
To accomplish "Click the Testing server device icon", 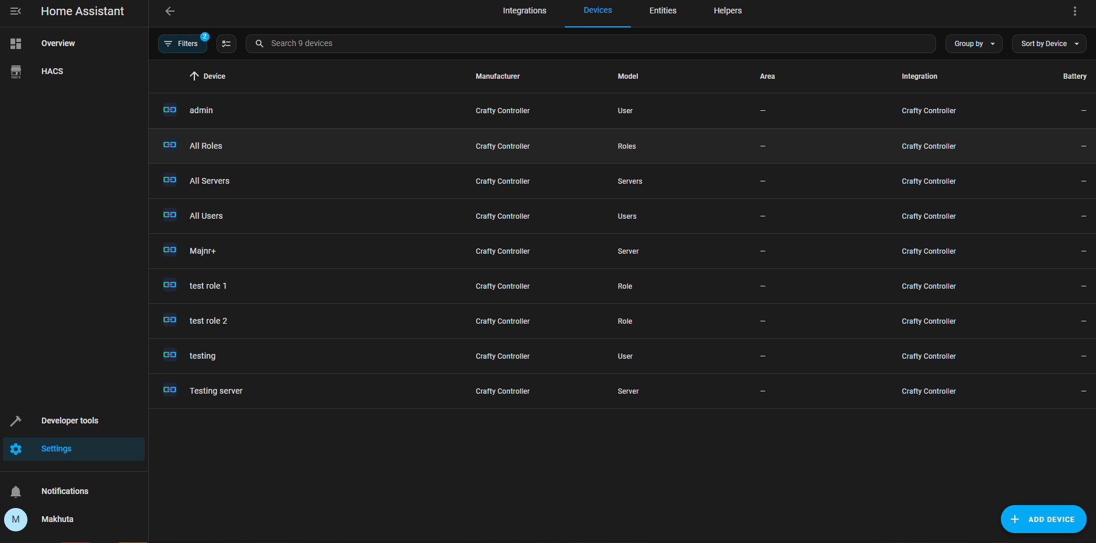I will (x=170, y=390).
